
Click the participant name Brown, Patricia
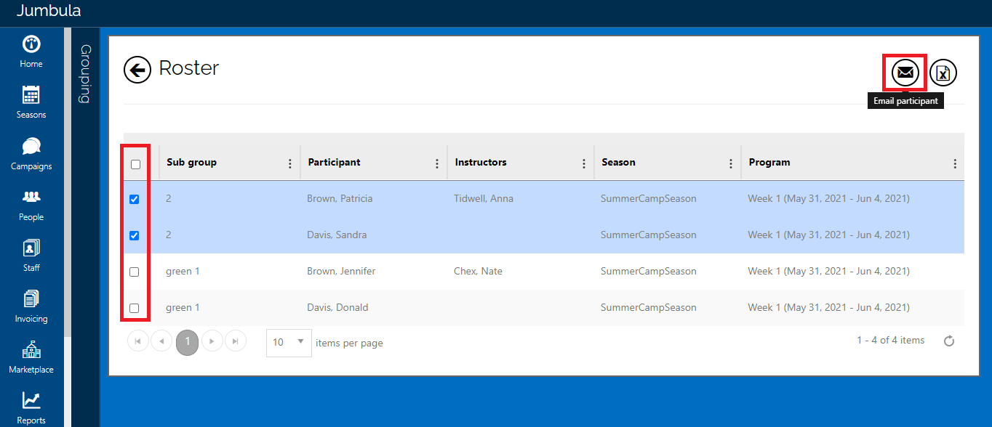tap(340, 198)
